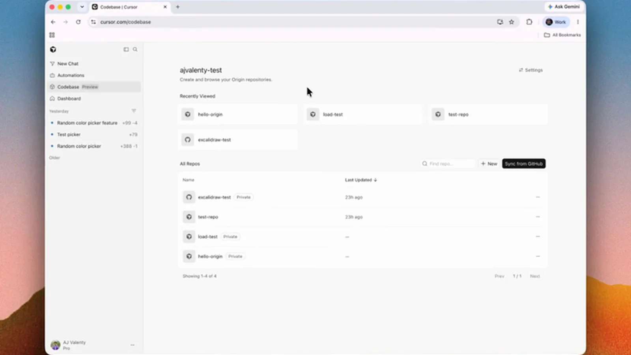Open test-repo in All Repos table
This screenshot has height=355, width=631.
point(208,217)
